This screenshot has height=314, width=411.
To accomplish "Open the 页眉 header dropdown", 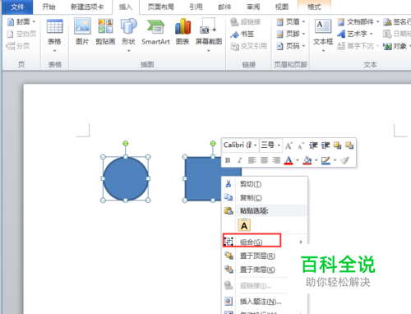I will 291,21.
